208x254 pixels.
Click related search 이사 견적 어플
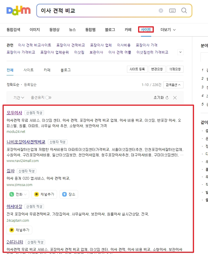coord(120,52)
